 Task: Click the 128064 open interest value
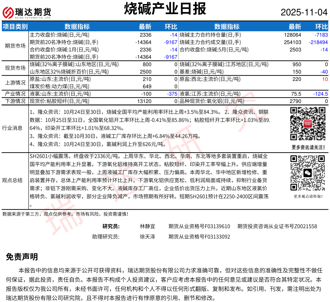click(x=293, y=35)
